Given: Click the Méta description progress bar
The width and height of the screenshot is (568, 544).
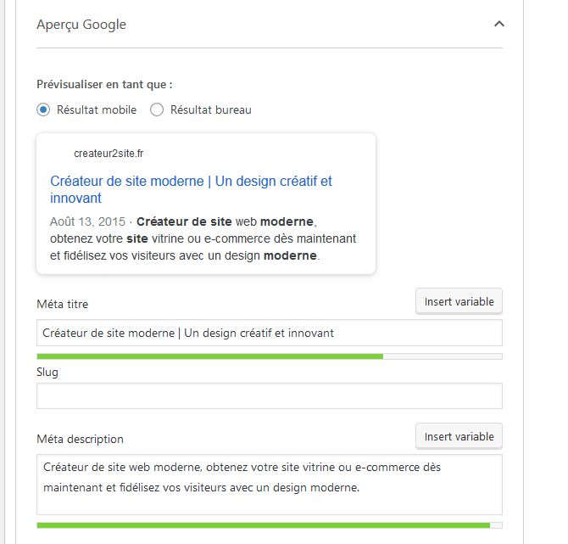Looking at the screenshot, I should click(269, 525).
